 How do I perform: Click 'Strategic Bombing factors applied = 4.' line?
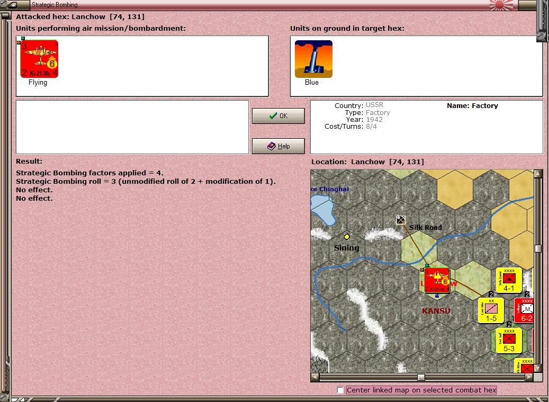(89, 173)
